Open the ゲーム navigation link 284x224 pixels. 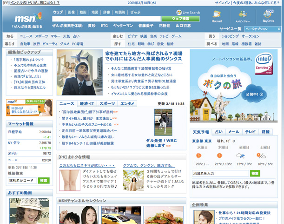176,36
